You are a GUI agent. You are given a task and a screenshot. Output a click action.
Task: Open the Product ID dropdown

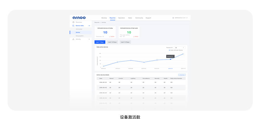click(x=180, y=48)
